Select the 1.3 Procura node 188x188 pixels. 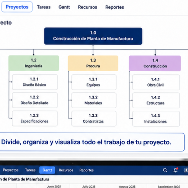(93, 63)
